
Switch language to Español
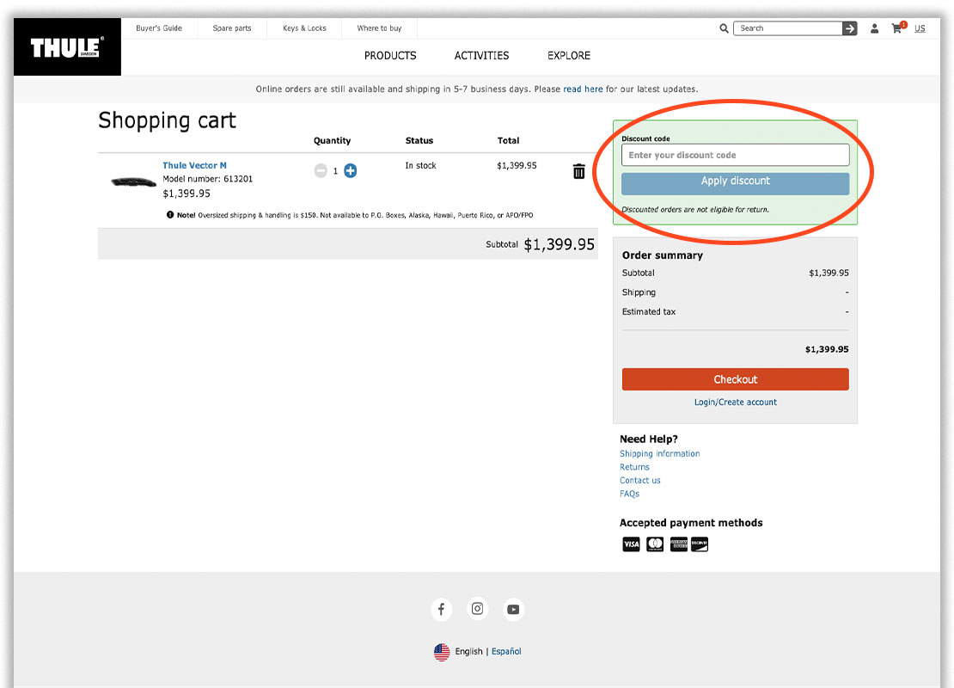[x=506, y=651]
